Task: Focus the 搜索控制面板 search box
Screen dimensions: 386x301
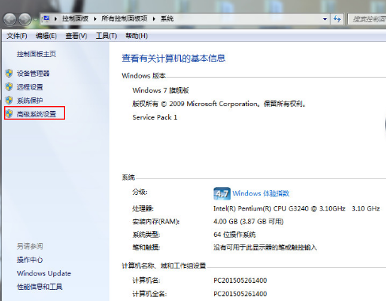Action: [367, 19]
